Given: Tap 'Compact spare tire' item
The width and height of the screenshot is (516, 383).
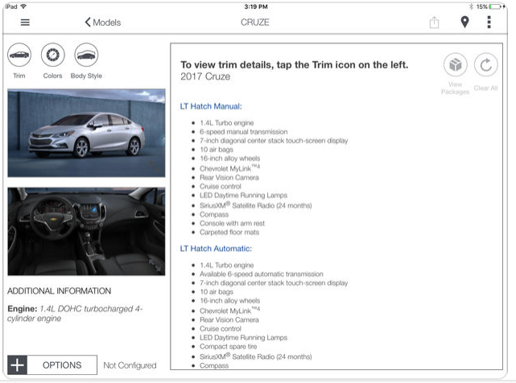Looking at the screenshot, I should (228, 346).
